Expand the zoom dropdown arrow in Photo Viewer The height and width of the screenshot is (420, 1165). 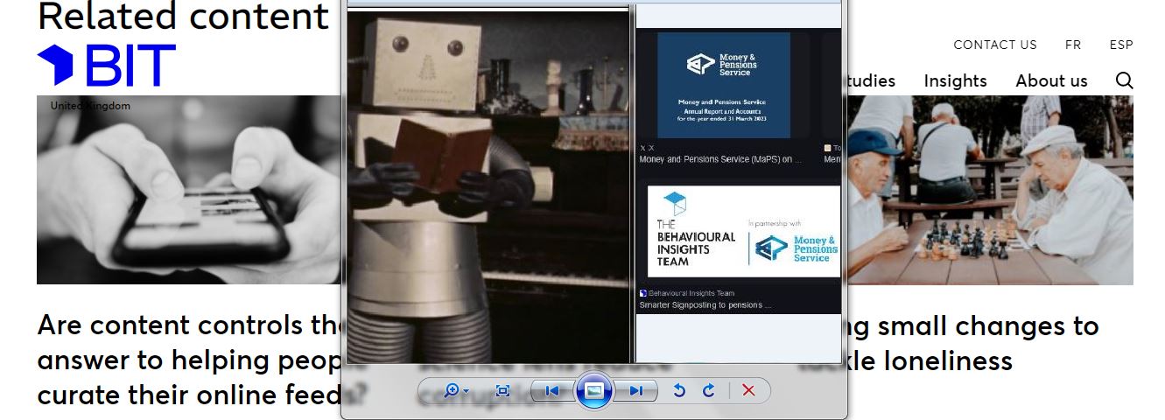point(466,391)
